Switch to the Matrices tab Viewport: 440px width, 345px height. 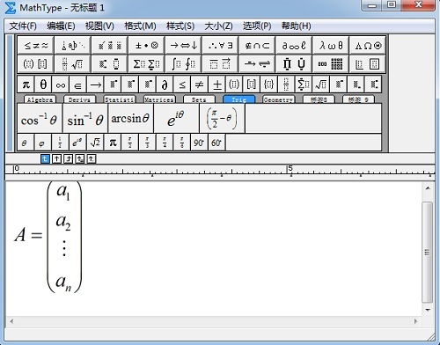pos(159,99)
